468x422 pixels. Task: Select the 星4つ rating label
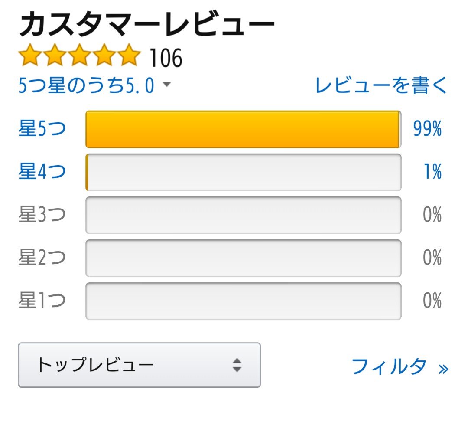42,171
